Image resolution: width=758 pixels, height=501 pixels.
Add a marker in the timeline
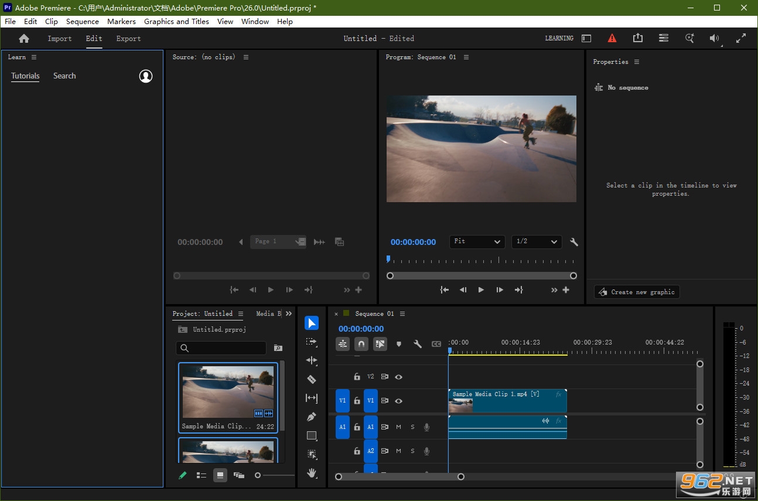point(399,344)
